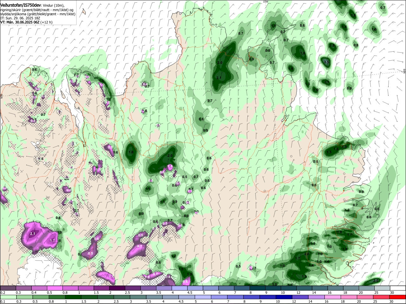Select the line "rigning/skúrir (grænt/blátt/rautt - mm/1klst) og"
Image resolution: width=406 pixels, height=304 pixels.
(37, 10)
